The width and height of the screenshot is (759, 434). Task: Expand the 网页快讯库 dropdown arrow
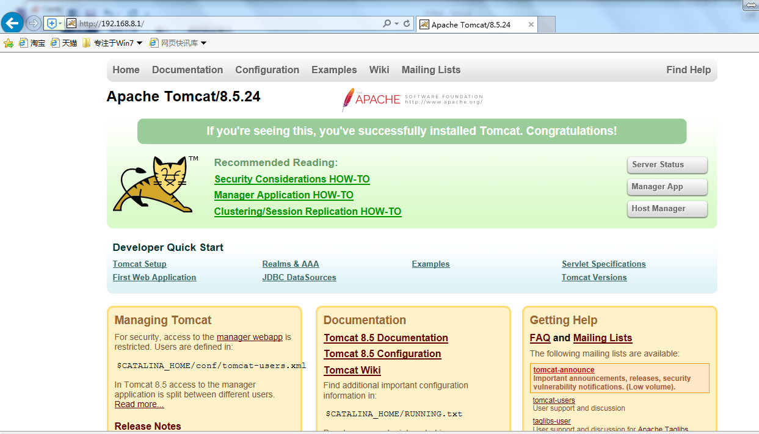click(x=203, y=43)
